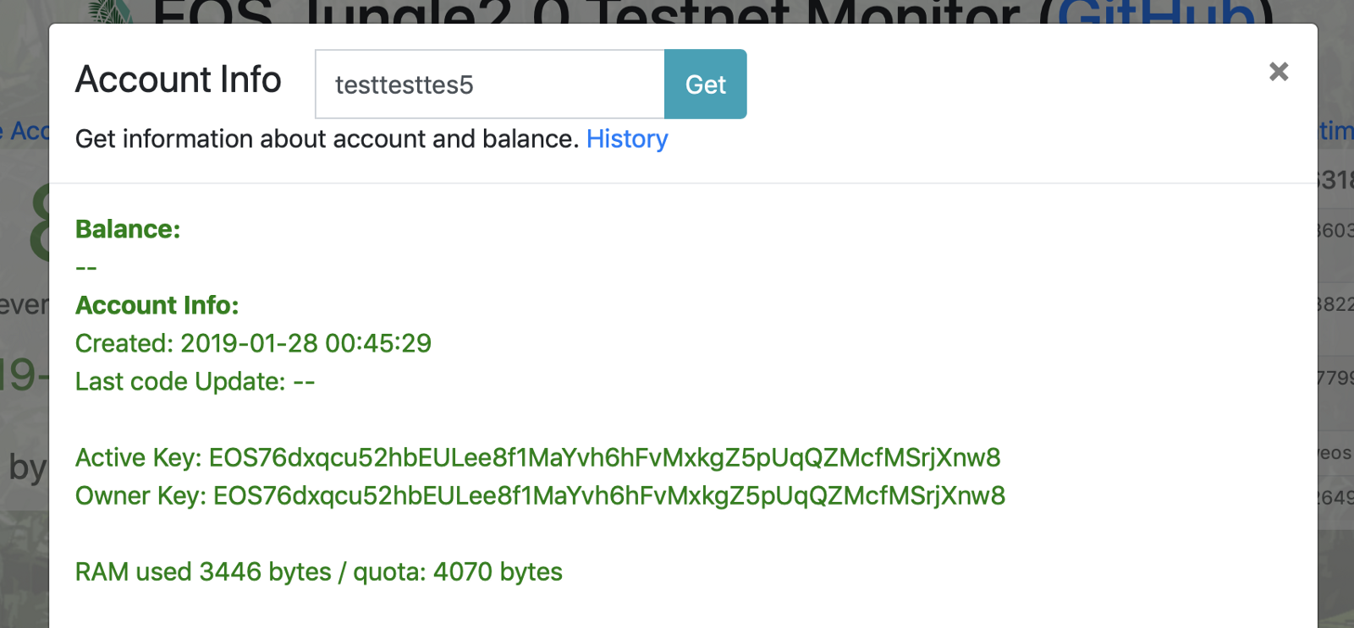
Task: Click the account name input field
Action: [x=489, y=85]
